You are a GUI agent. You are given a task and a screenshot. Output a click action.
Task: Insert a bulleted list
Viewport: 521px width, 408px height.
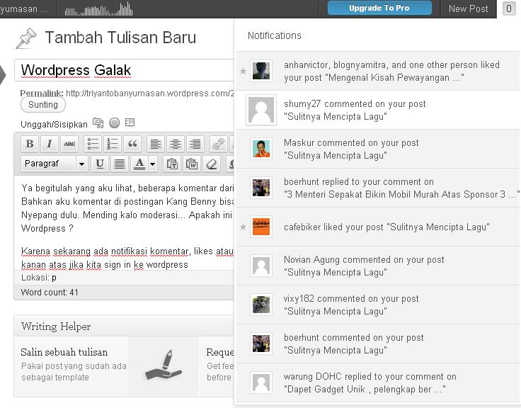point(93,144)
